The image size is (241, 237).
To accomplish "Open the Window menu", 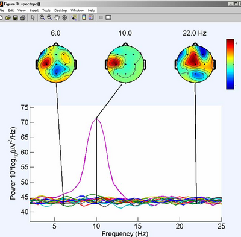I will pyautogui.click(x=77, y=10).
